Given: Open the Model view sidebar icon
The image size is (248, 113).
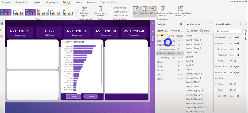Looking at the screenshot, I should (2, 36).
